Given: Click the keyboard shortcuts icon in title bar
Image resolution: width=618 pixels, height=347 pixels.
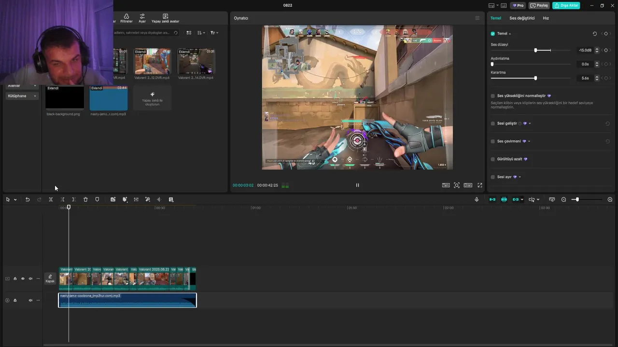Looking at the screenshot, I should tap(504, 5).
